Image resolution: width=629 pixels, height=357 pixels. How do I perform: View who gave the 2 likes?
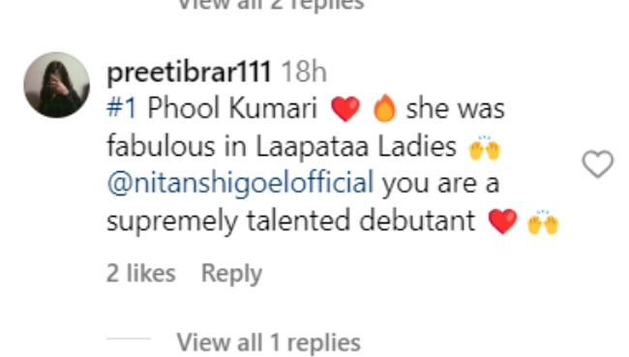click(141, 273)
